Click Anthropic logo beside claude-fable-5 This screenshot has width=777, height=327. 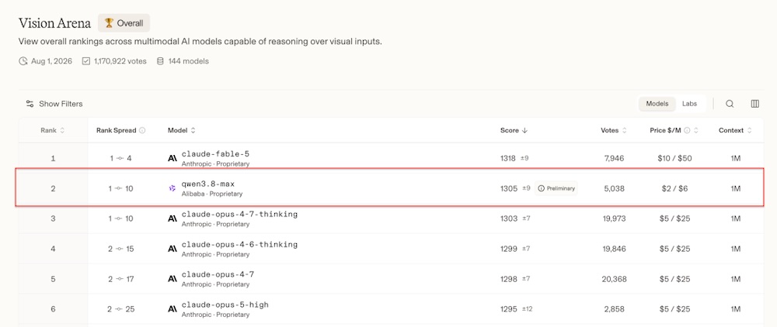tap(172, 158)
